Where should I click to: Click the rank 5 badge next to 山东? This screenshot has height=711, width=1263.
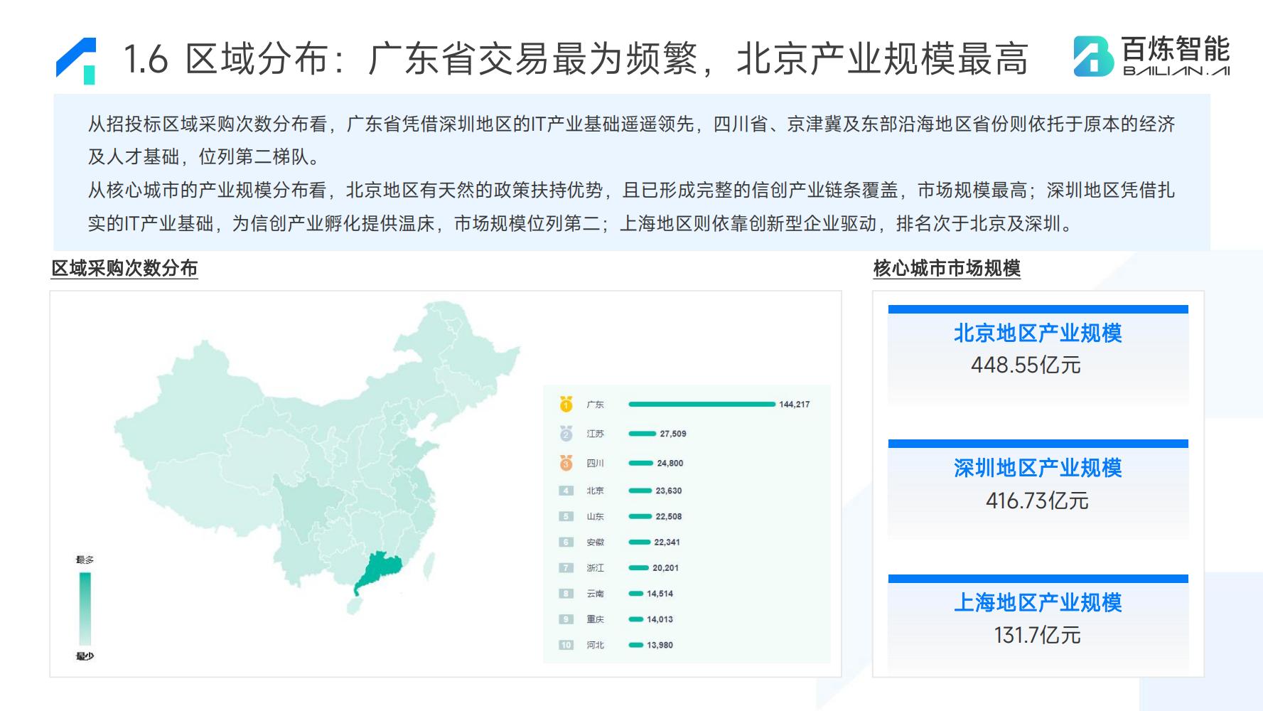pos(566,516)
